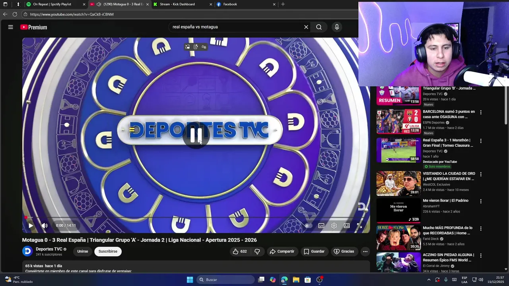
Task: Save video with Guardar button
Action: click(314, 251)
